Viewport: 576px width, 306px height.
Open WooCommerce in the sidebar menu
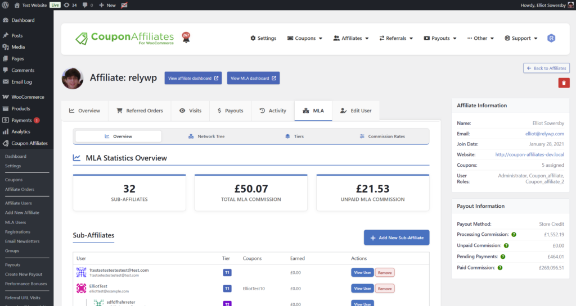click(x=27, y=97)
